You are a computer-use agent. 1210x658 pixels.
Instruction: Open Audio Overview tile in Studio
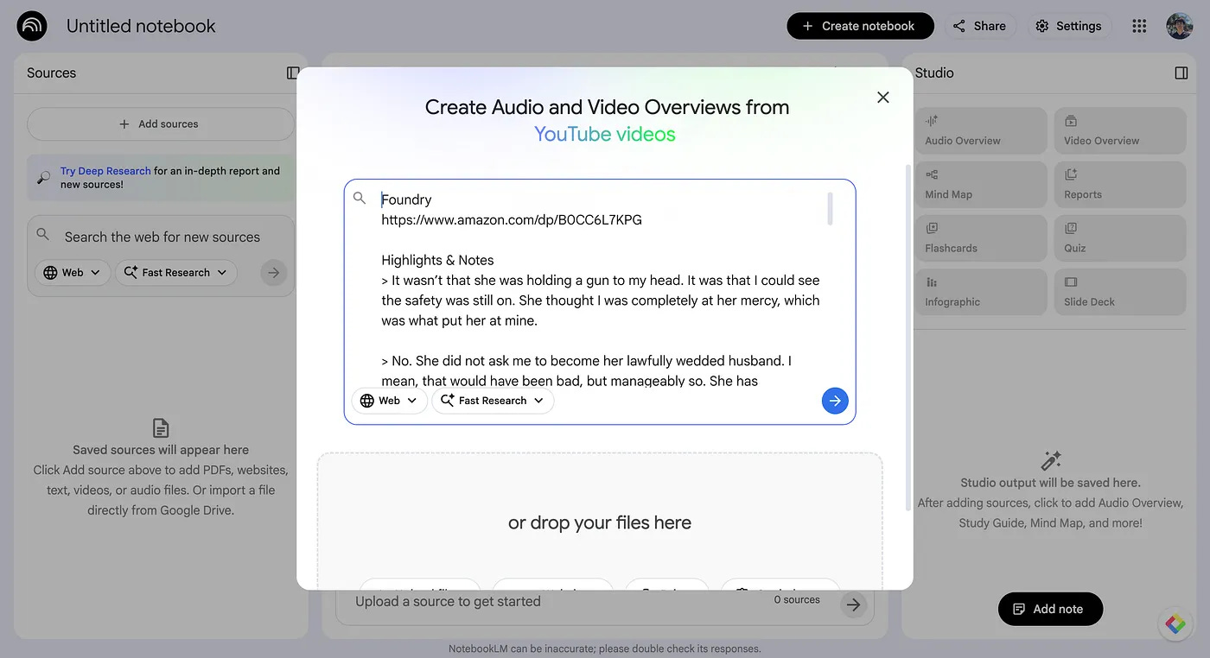click(x=981, y=130)
